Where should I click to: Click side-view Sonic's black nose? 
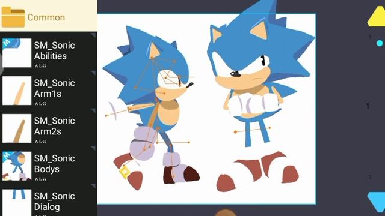pyautogui.click(x=190, y=85)
